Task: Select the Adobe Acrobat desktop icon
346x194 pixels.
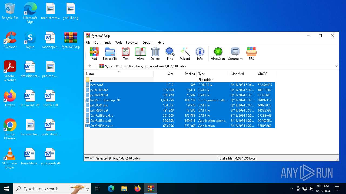Action: coord(10,71)
